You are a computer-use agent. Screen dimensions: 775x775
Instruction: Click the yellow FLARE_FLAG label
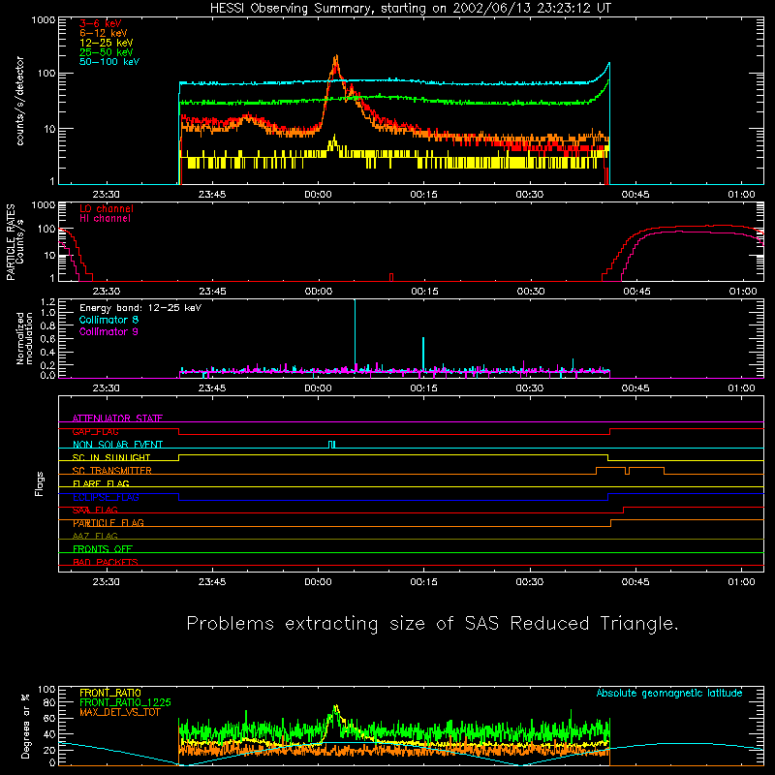pyautogui.click(x=101, y=483)
